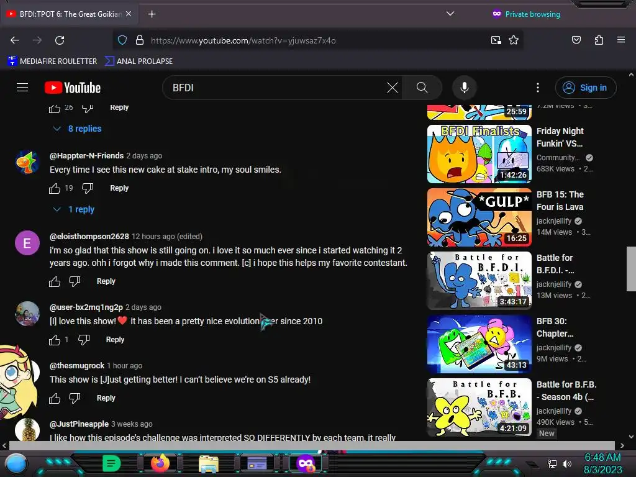The image size is (636, 477).
Task: Like eloisthompson2628's comment
Action: [55, 281]
